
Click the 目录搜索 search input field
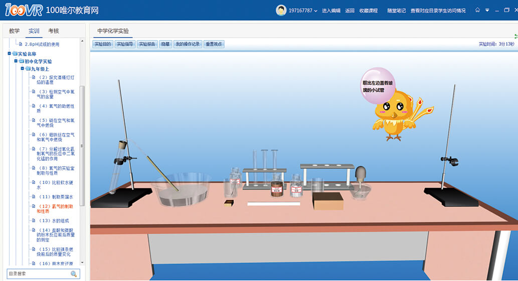(x=38, y=274)
